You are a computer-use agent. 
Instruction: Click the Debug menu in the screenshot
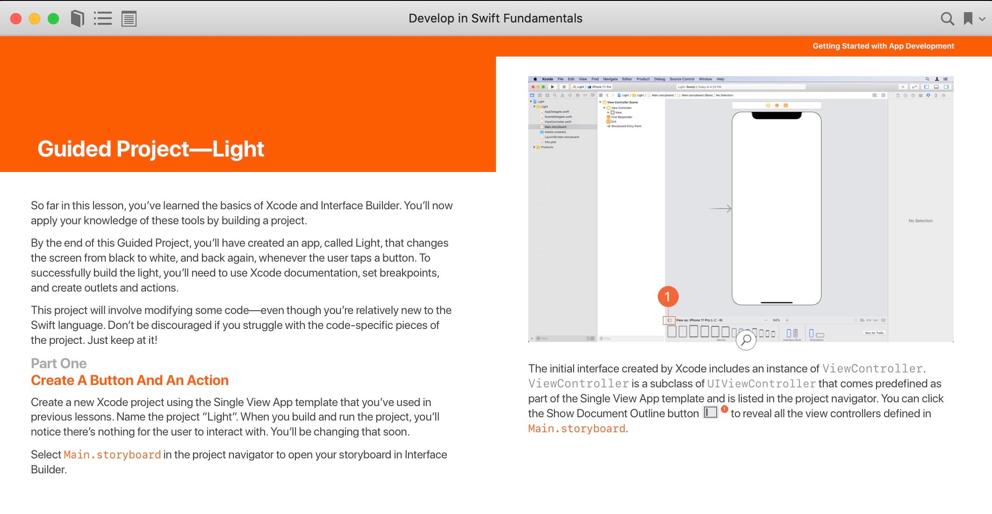pyautogui.click(x=660, y=79)
